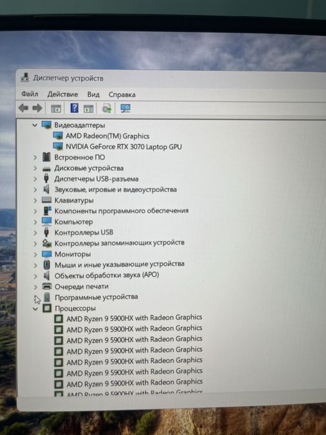Click the Device Manager title bar icon
This screenshot has width=326, height=435.
pyautogui.click(x=25, y=78)
